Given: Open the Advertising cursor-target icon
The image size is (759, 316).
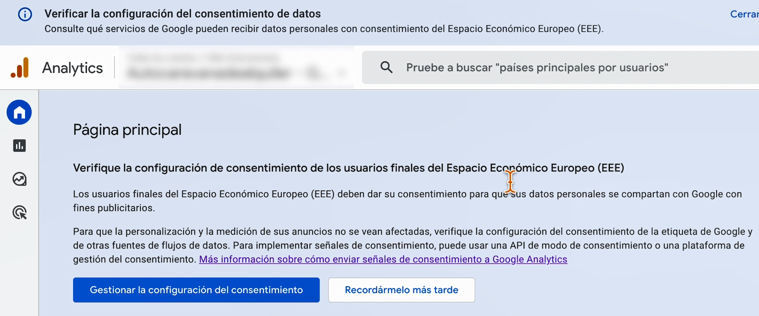Looking at the screenshot, I should pos(19,212).
